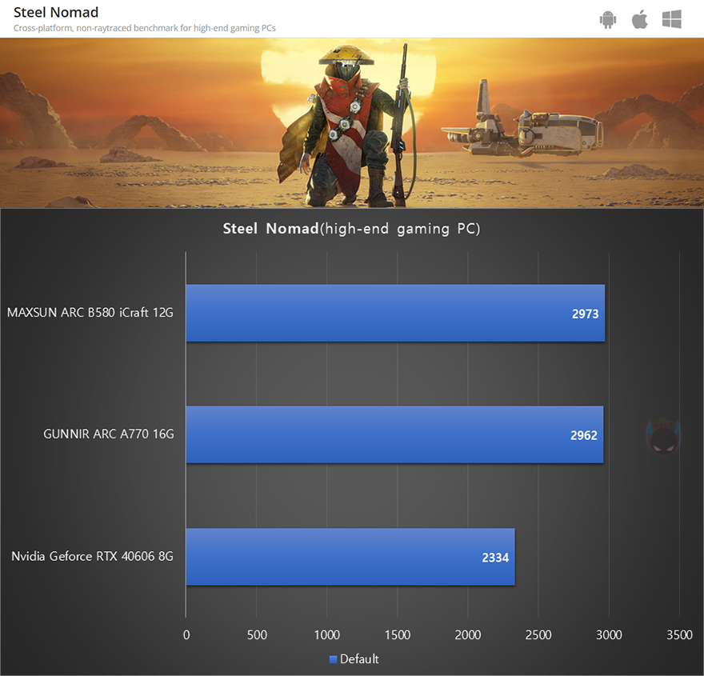Screen dimensions: 704x676
Task: Click the Default legend label
Action: pyautogui.click(x=359, y=659)
